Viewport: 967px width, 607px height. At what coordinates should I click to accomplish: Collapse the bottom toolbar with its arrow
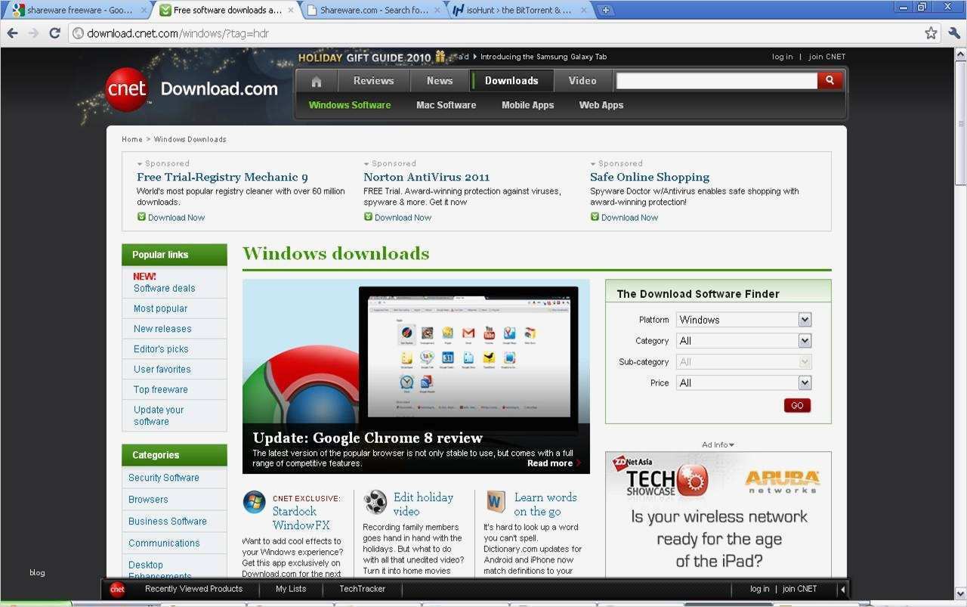[842, 590]
